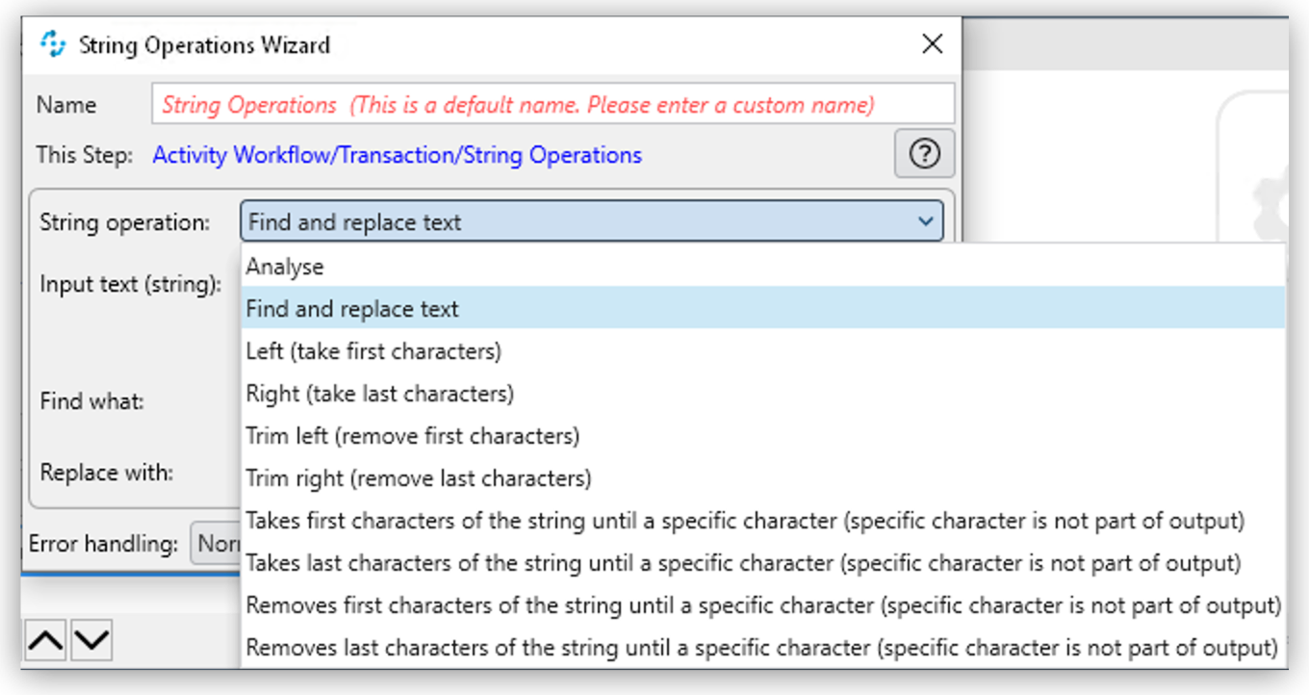Click the String Operations Wizard app icon
The height and width of the screenshot is (695, 1309).
tap(53, 44)
